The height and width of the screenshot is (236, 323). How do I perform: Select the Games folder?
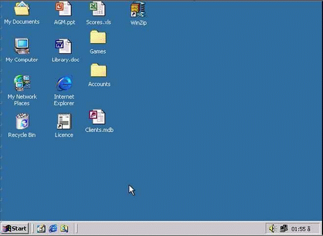(97, 38)
